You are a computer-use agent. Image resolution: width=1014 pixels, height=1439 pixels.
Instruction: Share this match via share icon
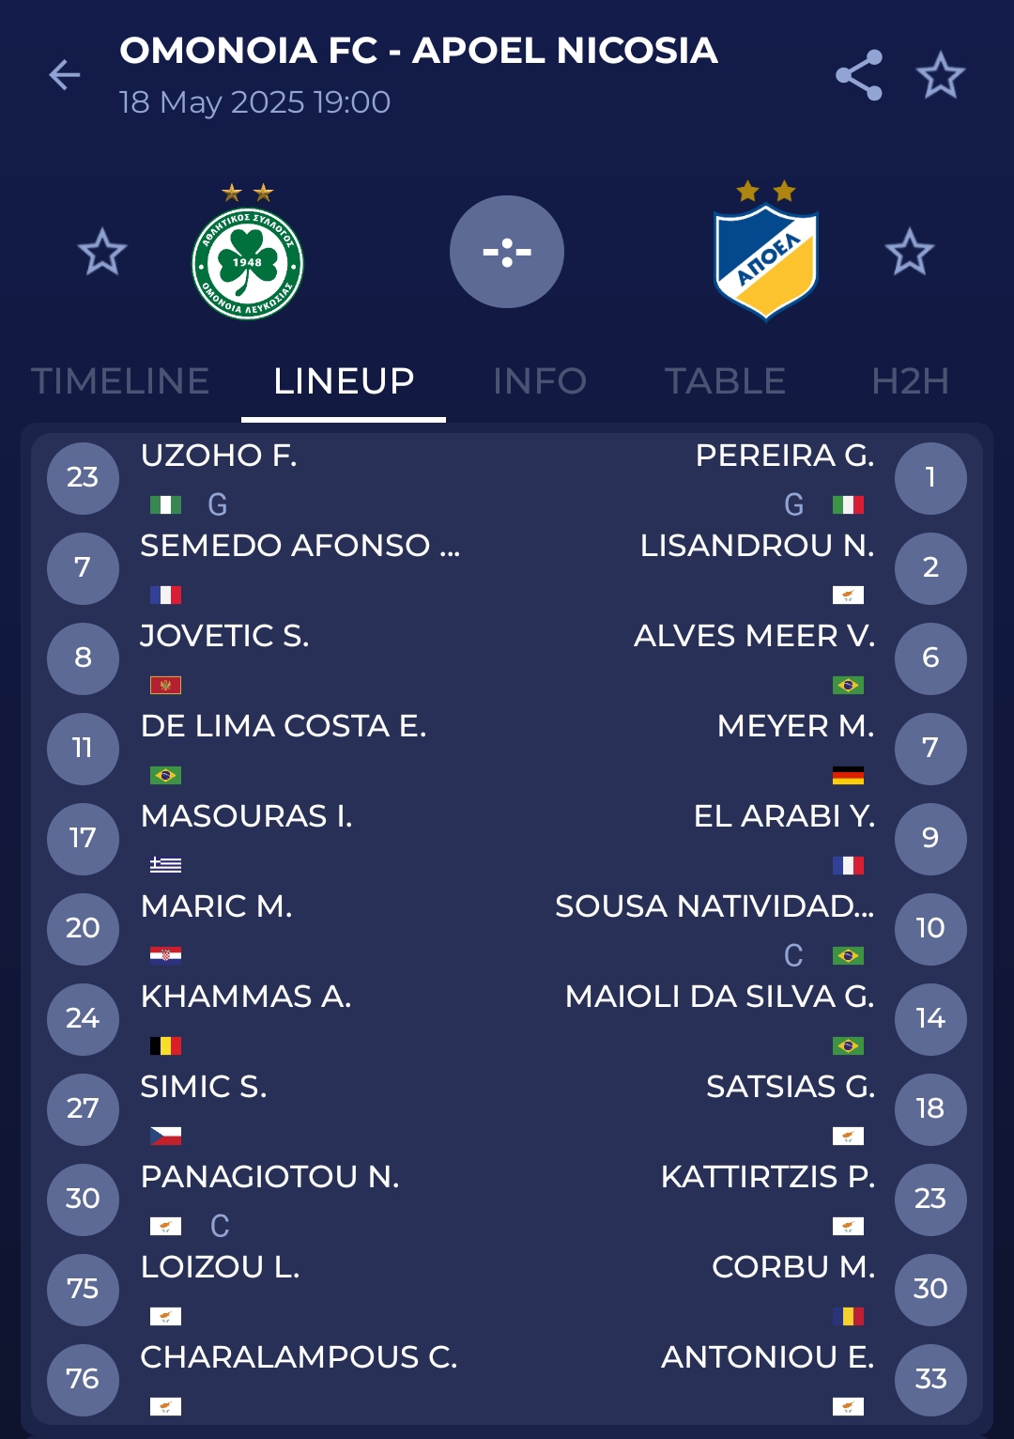(x=859, y=75)
